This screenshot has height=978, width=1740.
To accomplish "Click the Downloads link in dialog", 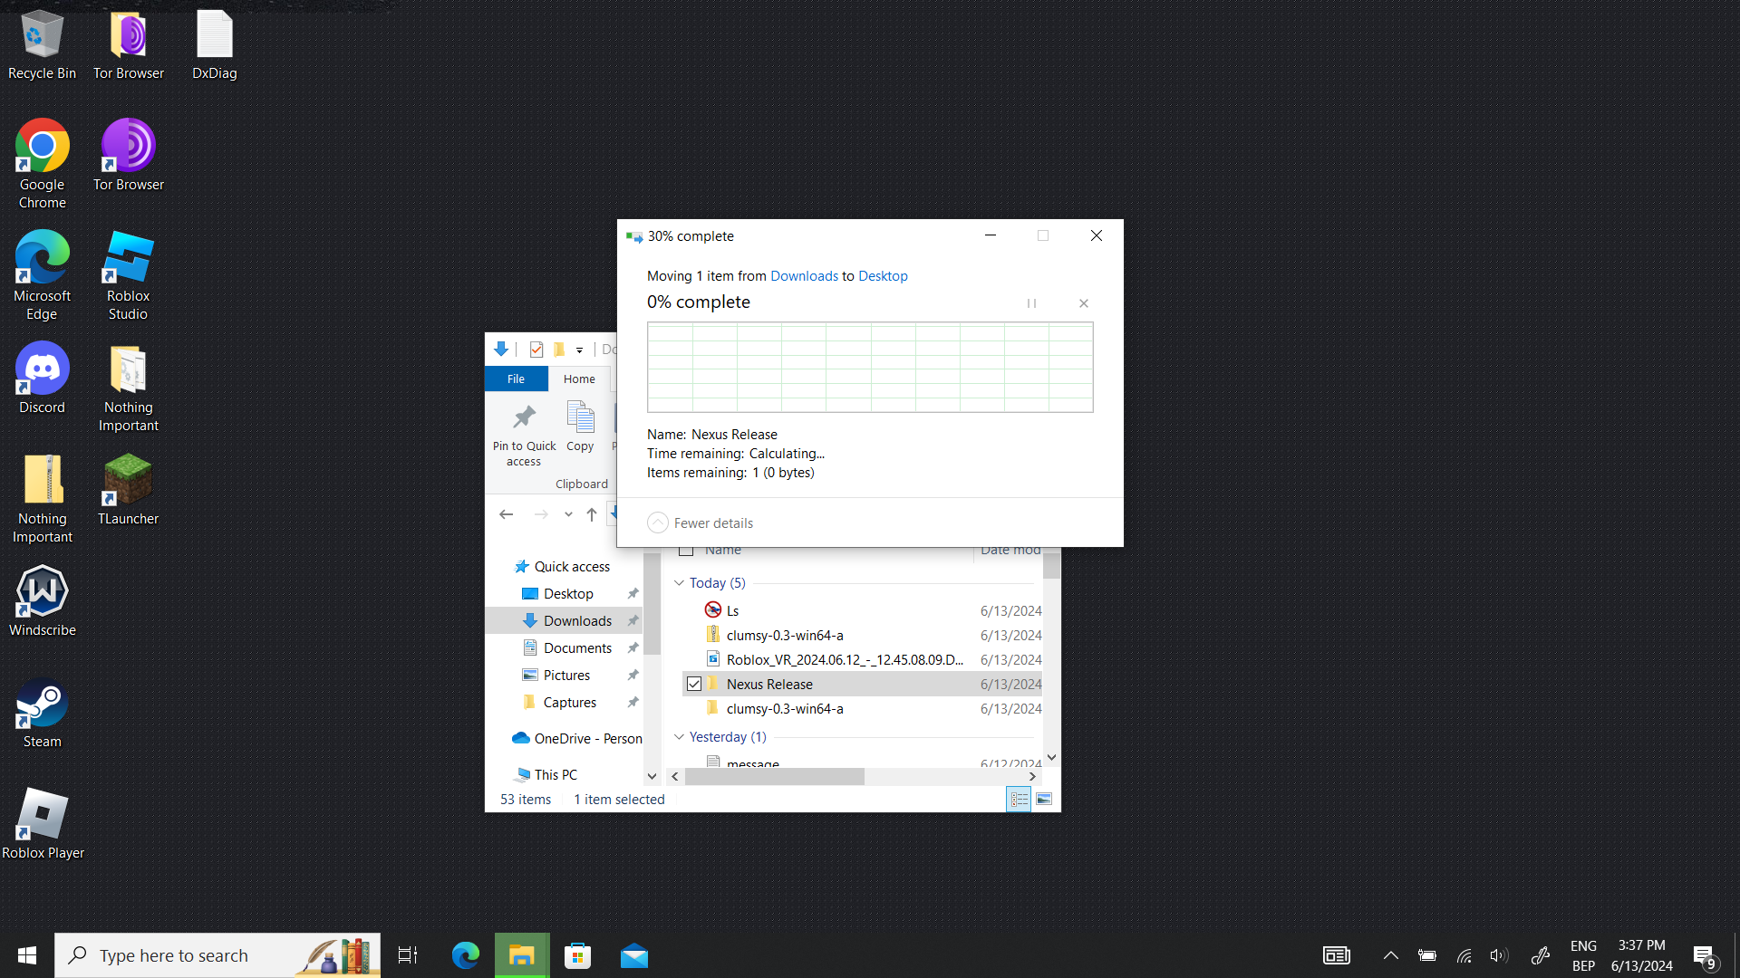I will [x=804, y=276].
